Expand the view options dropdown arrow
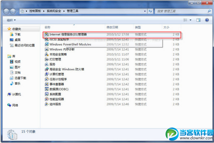This screenshot has height=143, width=214. [190, 20]
